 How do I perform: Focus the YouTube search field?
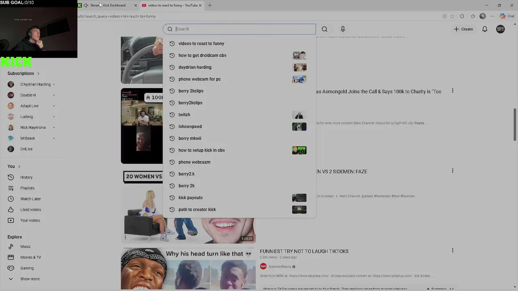pos(239,29)
